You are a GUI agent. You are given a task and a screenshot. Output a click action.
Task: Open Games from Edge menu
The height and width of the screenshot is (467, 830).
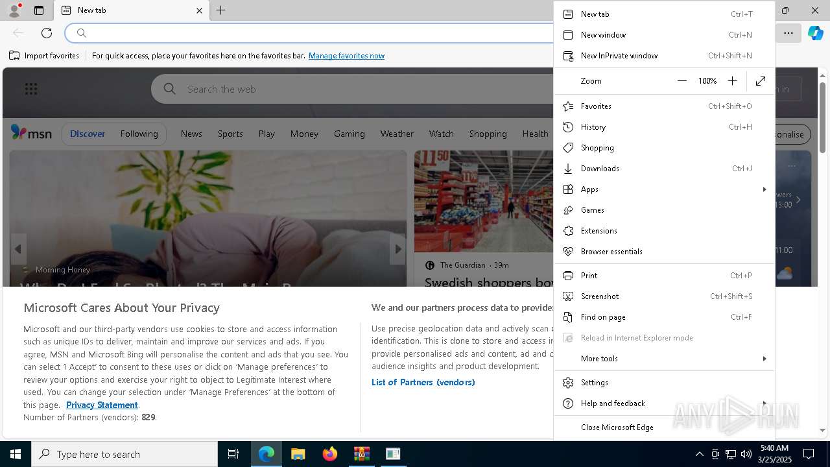[x=664, y=210]
